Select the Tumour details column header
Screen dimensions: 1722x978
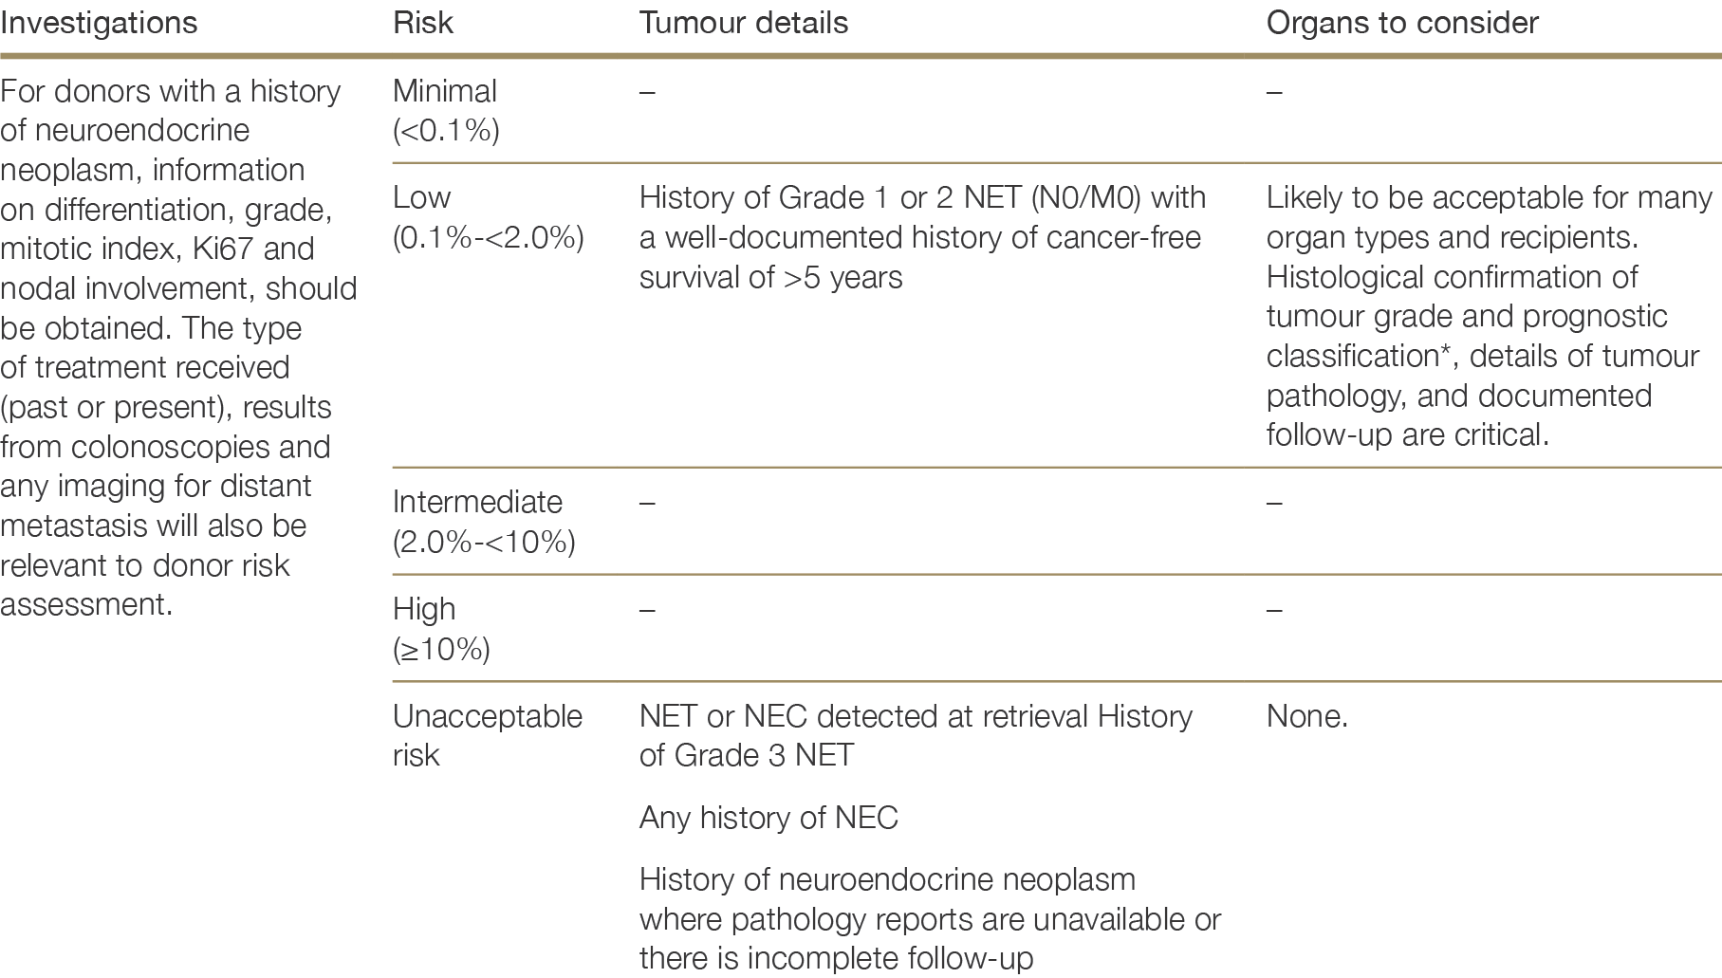coord(743,23)
